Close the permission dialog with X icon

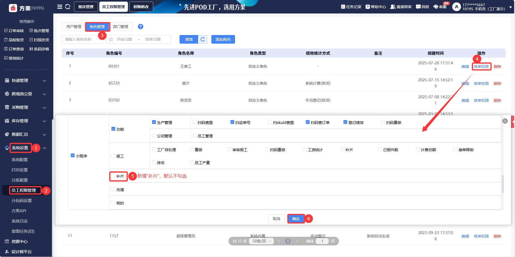coord(505,121)
